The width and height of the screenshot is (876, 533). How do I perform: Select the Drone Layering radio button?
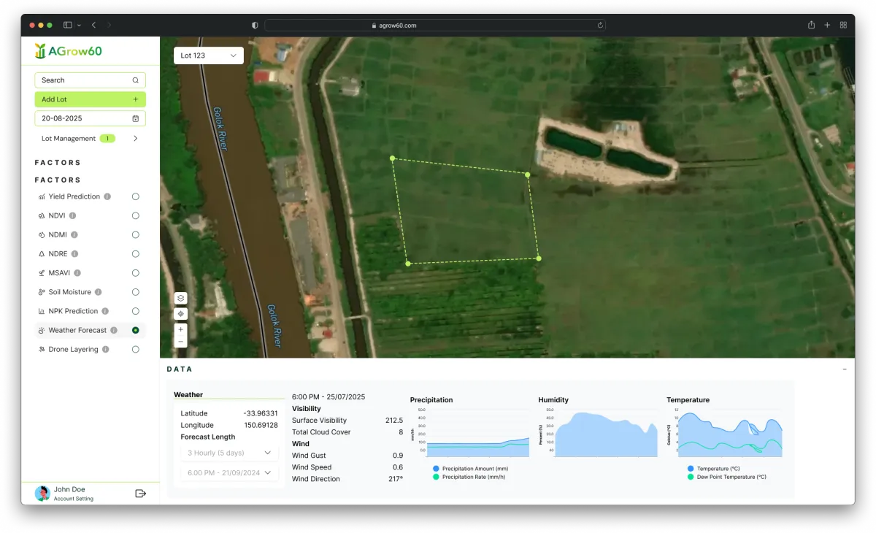click(x=135, y=349)
